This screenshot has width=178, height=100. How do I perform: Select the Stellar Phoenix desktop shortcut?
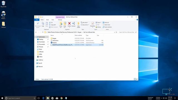pos(3,15)
